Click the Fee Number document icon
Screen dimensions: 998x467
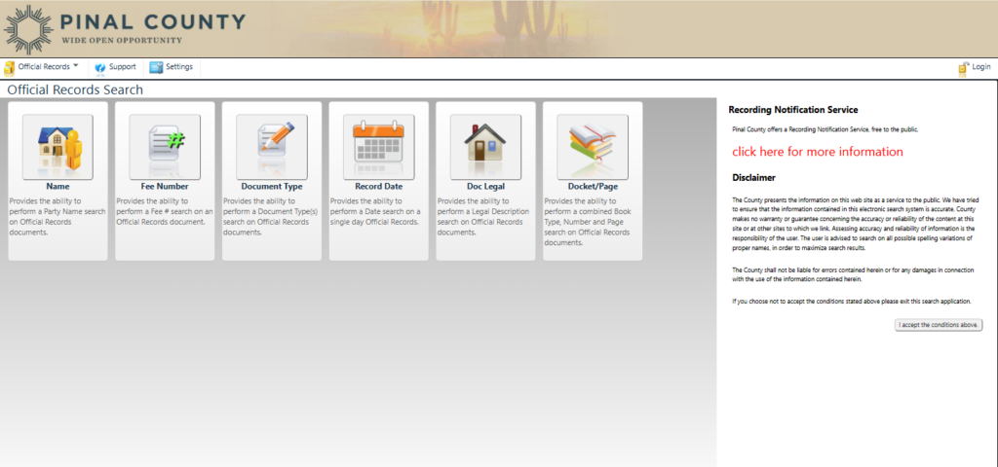pyautogui.click(x=165, y=146)
